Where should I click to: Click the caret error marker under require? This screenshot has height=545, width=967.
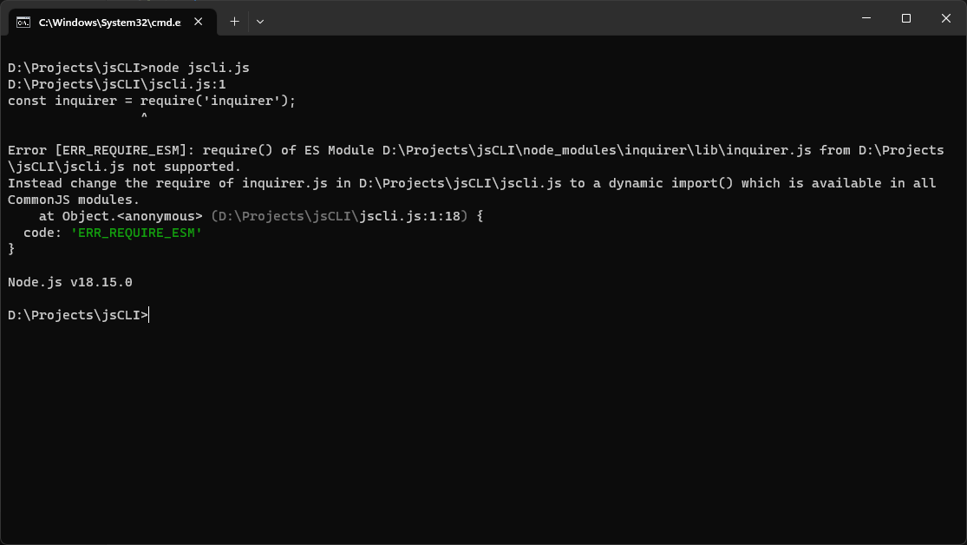tap(144, 116)
